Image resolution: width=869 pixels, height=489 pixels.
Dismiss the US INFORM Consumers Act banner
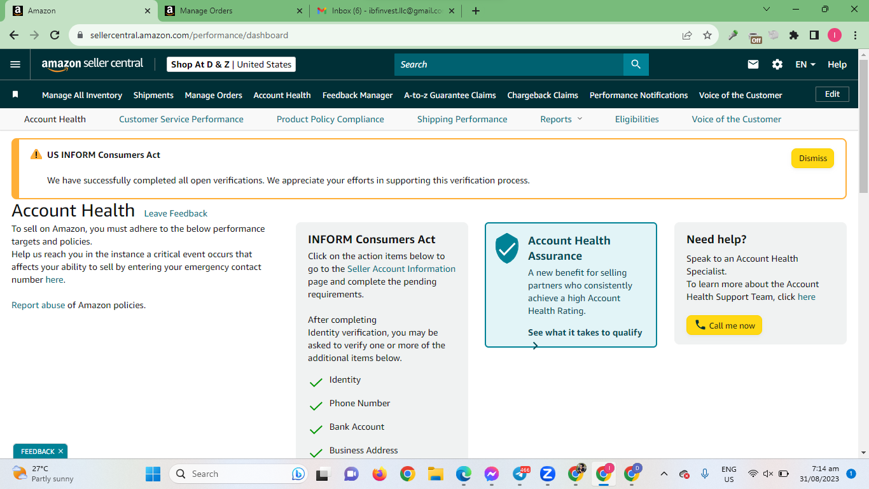pos(812,158)
